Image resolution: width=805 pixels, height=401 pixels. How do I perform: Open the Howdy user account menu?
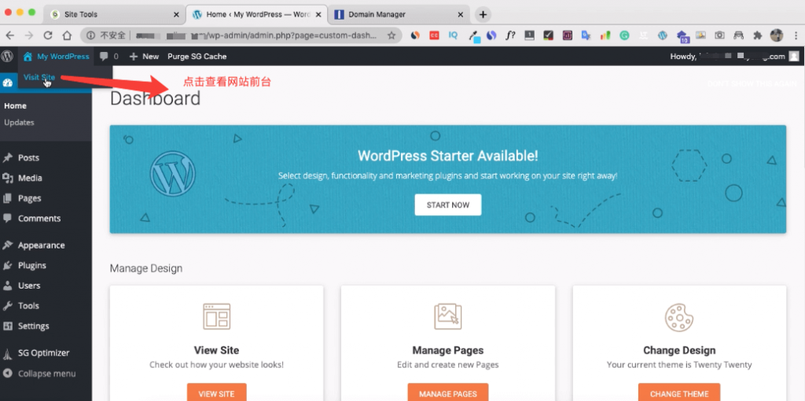(734, 57)
